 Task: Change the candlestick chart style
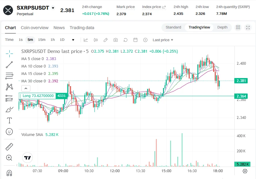(96, 40)
